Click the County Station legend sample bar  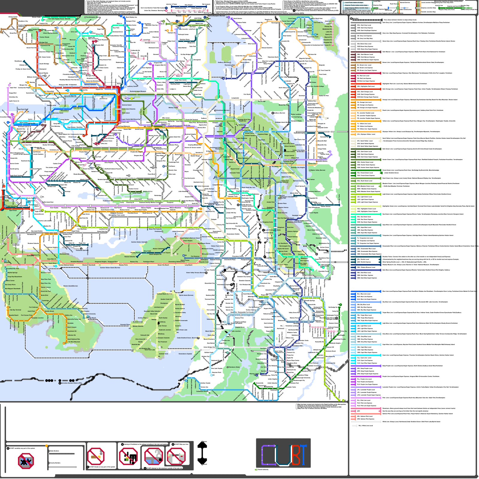click(63, 467)
